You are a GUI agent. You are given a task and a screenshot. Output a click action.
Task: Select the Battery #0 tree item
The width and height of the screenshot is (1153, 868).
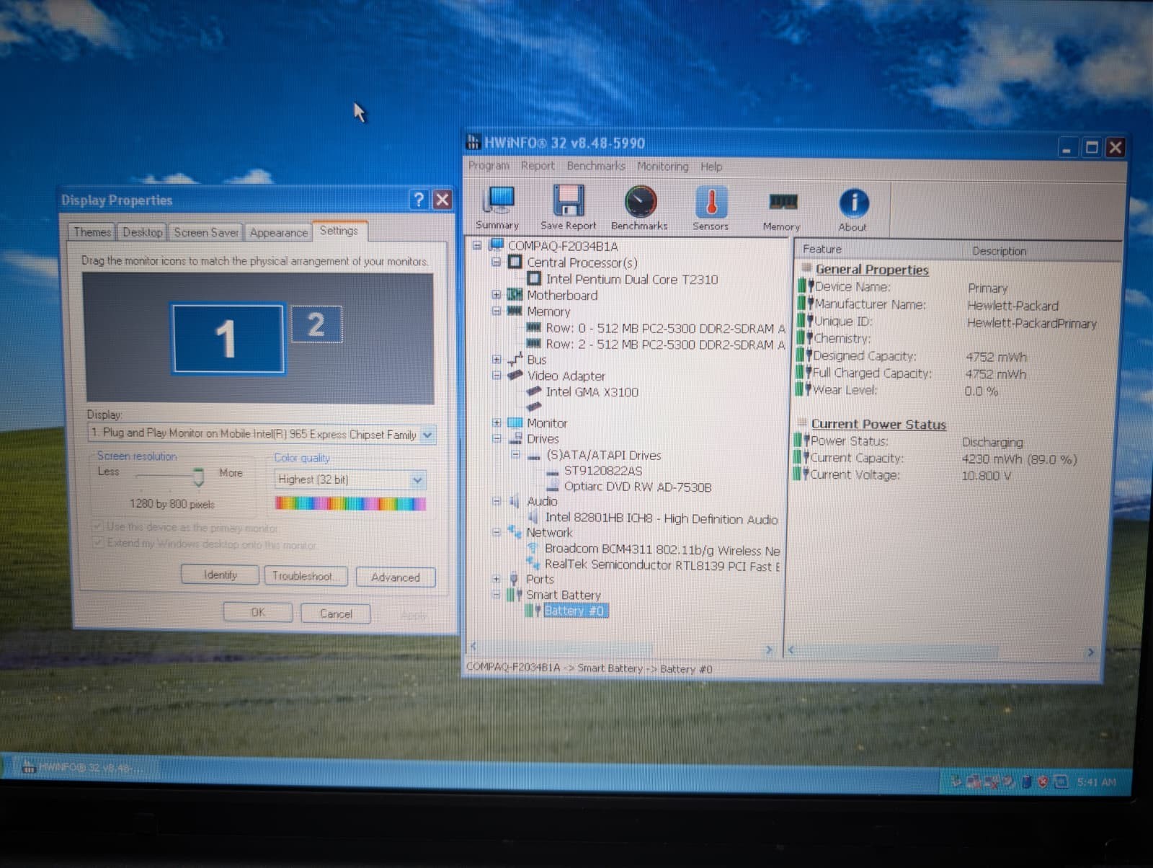574,611
